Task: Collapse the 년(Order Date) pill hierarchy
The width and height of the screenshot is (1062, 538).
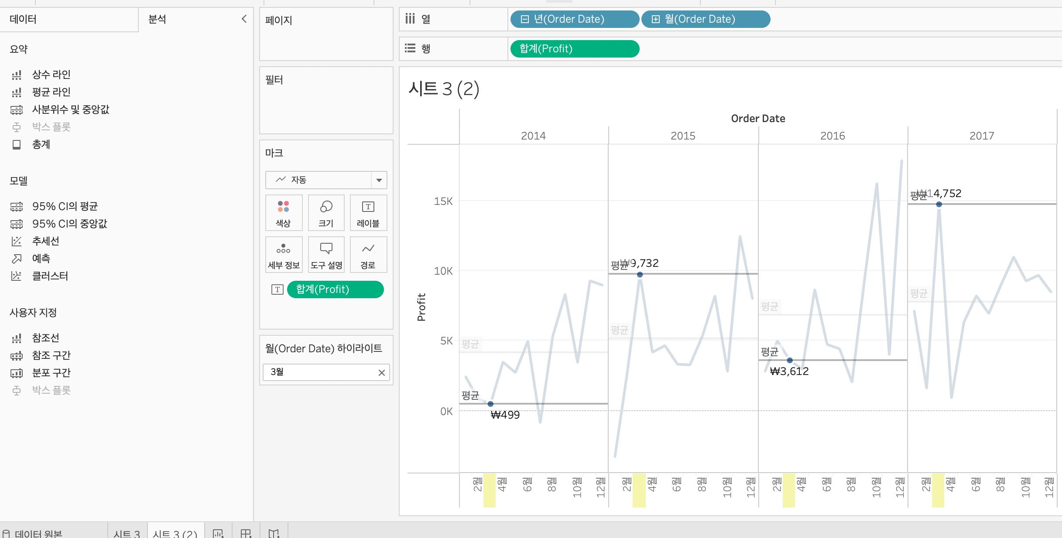Action: coord(525,19)
